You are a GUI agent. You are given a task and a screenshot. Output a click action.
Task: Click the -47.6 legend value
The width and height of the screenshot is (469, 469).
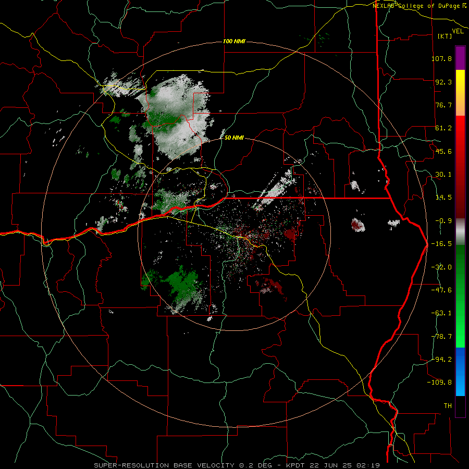click(x=441, y=290)
